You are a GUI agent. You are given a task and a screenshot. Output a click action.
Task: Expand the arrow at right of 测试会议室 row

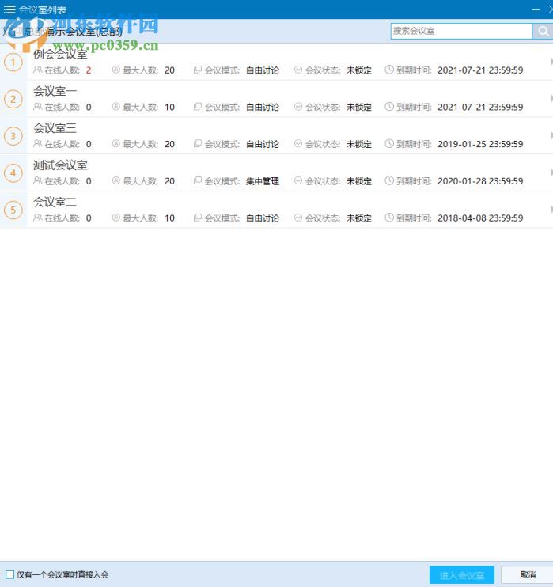tap(551, 172)
